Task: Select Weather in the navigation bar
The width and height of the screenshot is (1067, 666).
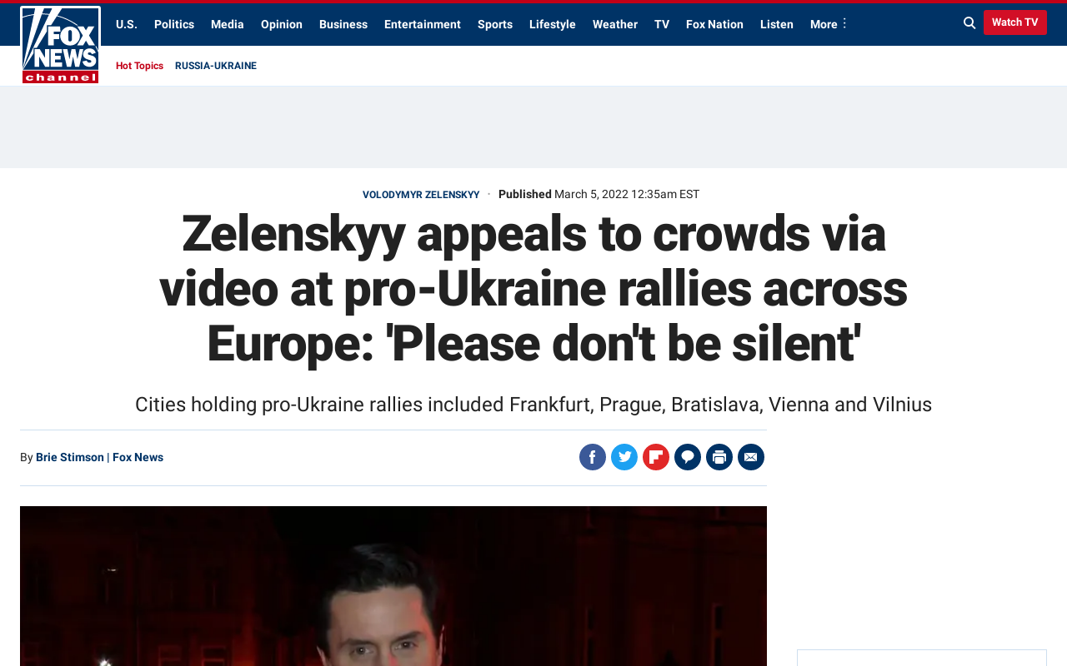Action: point(615,24)
